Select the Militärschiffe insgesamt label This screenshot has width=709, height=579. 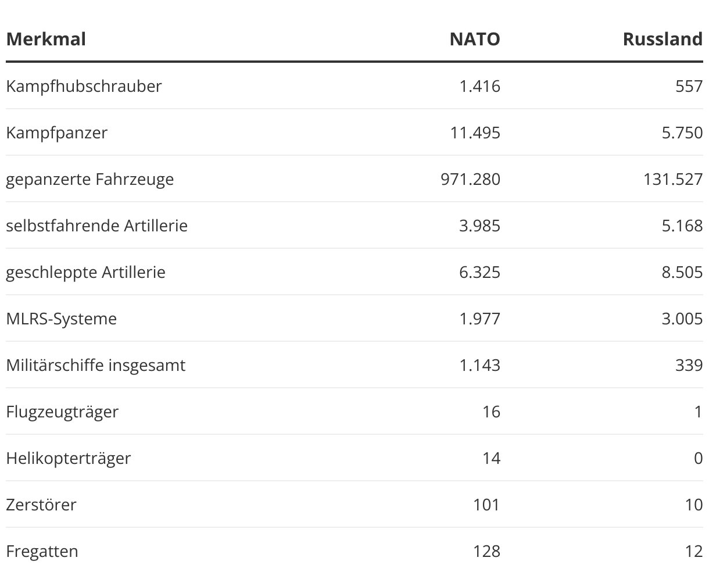coord(96,365)
